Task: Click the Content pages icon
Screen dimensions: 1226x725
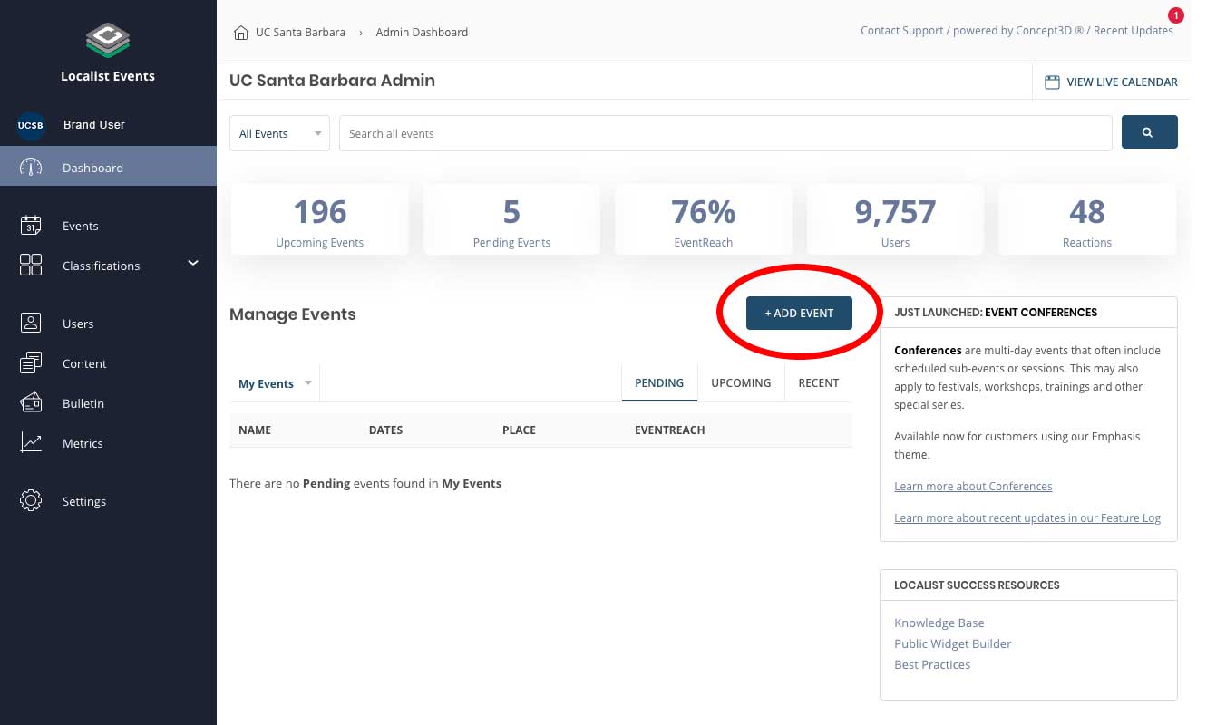Action: 31,363
